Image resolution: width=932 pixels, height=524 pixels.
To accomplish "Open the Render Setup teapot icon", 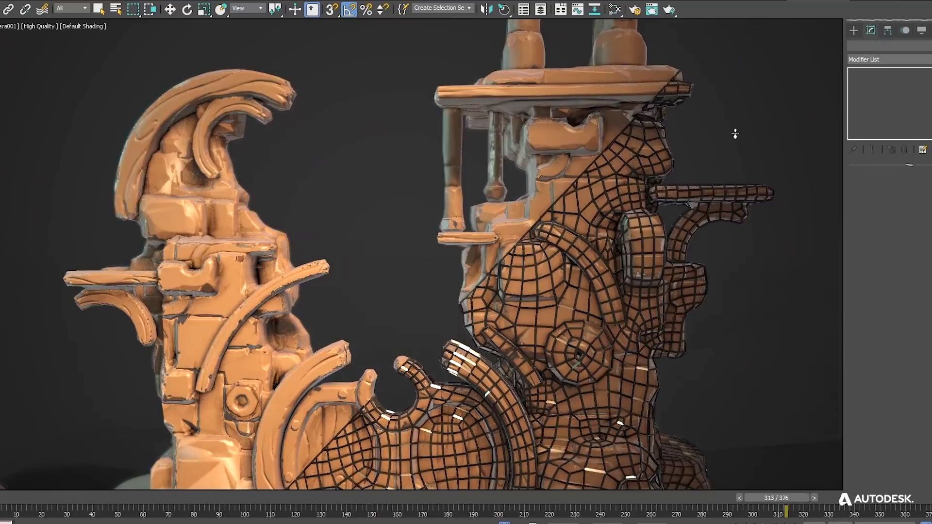I will pyautogui.click(x=634, y=9).
